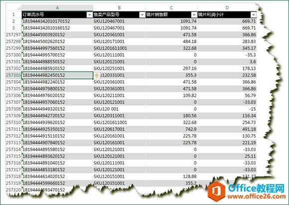Select cell 1819444997560152
Viewport: 289px width, 205px height.
pos(57,48)
